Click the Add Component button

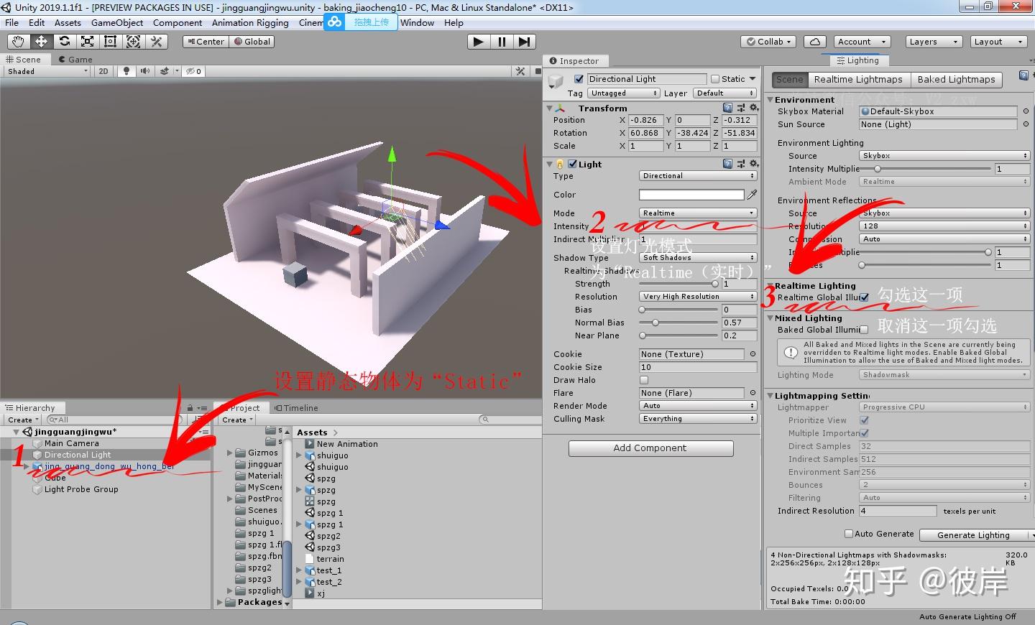tap(650, 448)
